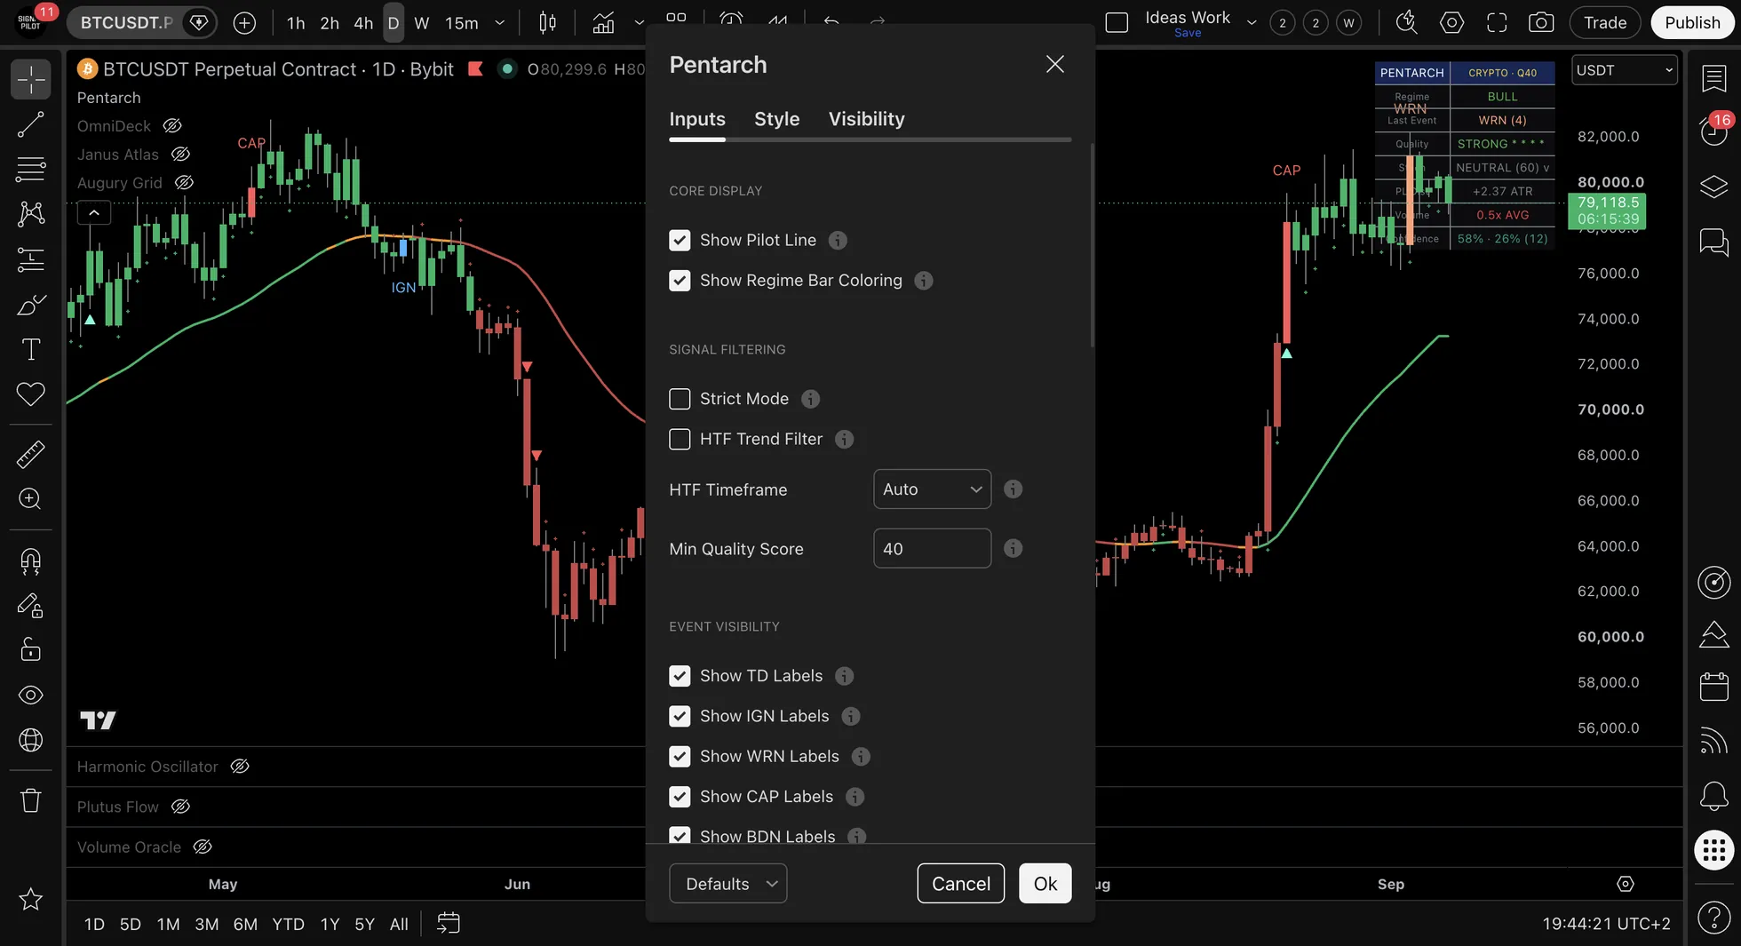Switch to the Style tab
The width and height of the screenshot is (1741, 946).
point(776,119)
